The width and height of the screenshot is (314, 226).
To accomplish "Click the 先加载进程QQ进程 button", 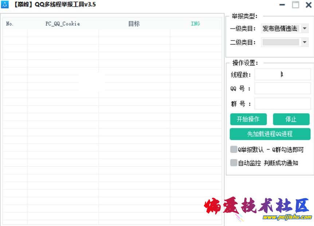I will pyautogui.click(x=270, y=134).
